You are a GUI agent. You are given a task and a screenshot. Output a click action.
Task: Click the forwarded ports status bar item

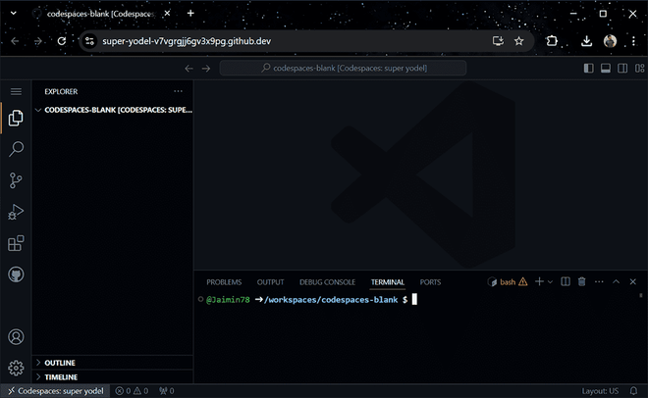(167, 391)
